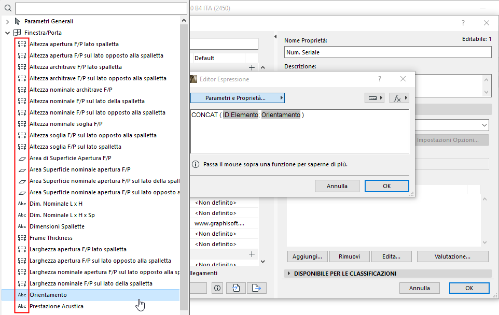Click the Orientamento token in expression
Screen dimensions: 499x315
pyautogui.click(x=281, y=114)
